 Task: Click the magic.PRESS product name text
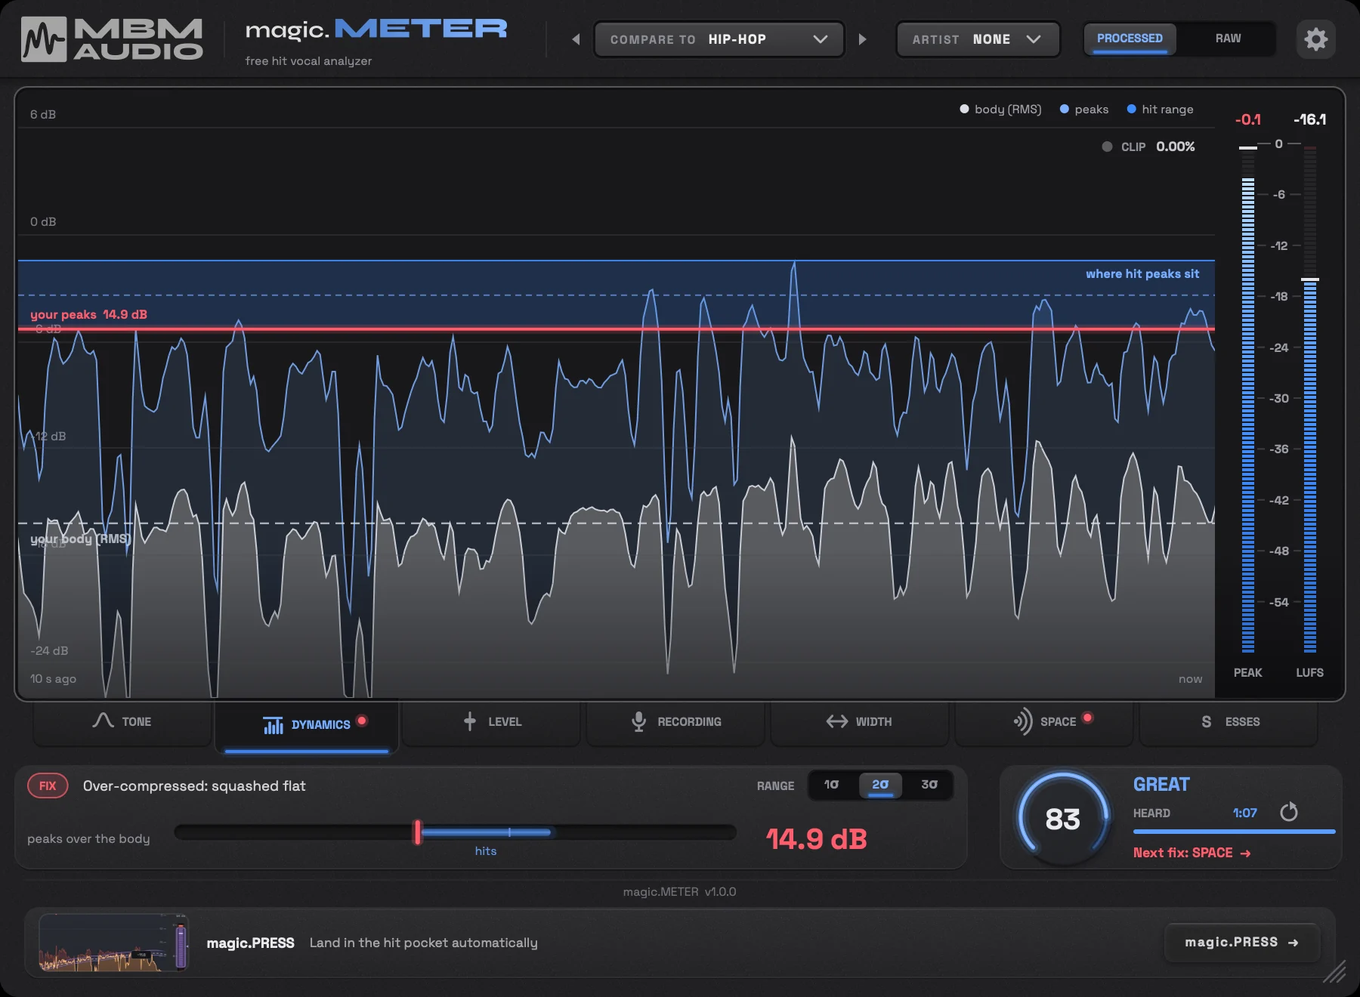[250, 943]
